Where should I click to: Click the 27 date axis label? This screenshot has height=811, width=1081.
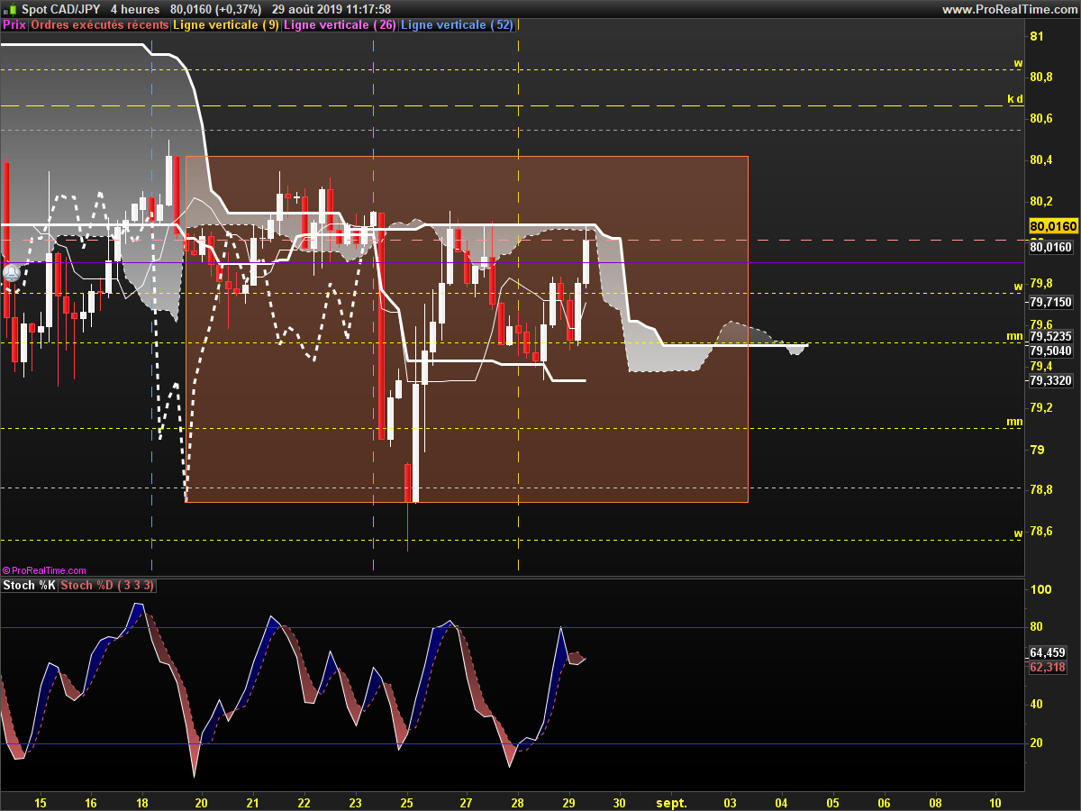pos(466,802)
